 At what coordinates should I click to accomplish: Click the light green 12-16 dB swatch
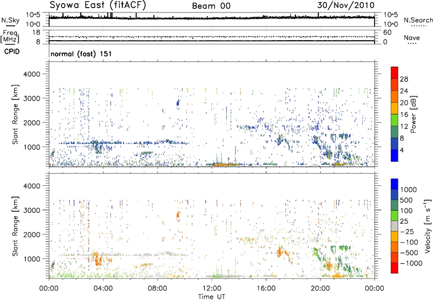[395, 120]
